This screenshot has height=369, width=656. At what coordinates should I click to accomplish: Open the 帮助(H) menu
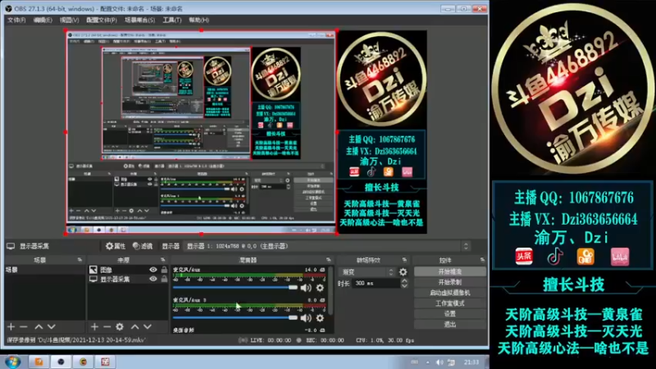click(x=198, y=20)
